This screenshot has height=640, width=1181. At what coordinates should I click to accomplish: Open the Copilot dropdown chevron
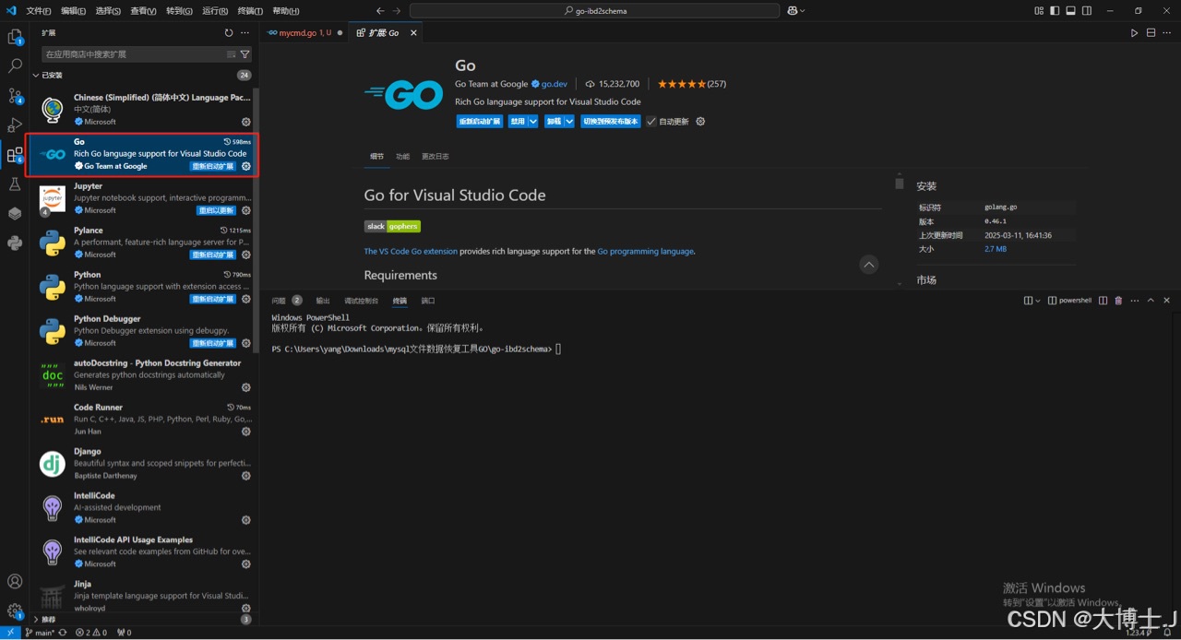point(803,10)
